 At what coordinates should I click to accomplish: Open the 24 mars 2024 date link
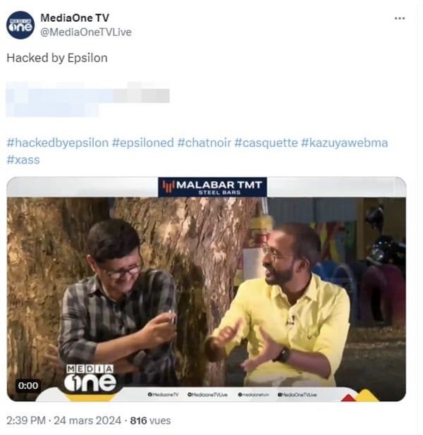coord(87,421)
